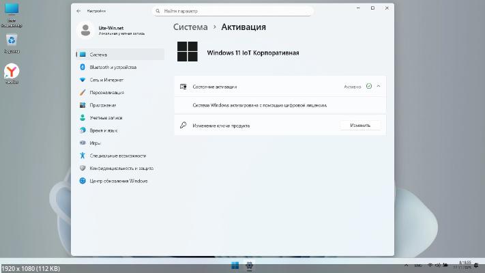Screen dimensions: 485x273
Task: Open Специальные возможности section
Action: coord(117,156)
